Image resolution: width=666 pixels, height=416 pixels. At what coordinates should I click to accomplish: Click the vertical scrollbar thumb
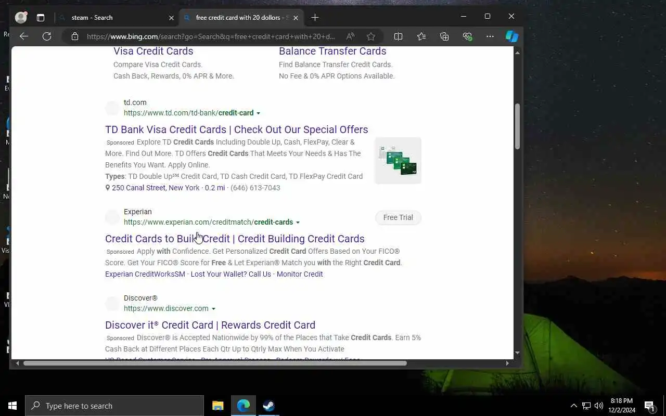pos(517,126)
